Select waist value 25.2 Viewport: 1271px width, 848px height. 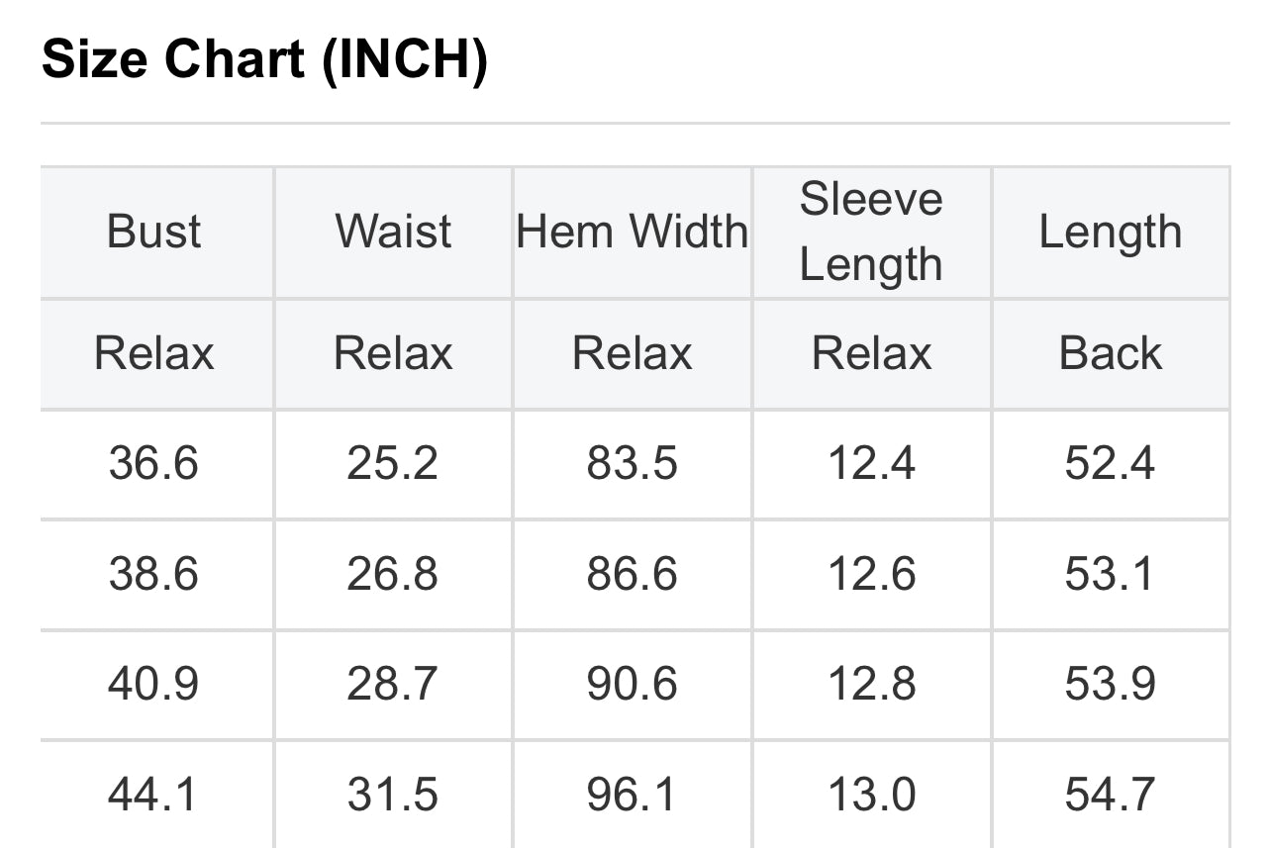click(393, 463)
